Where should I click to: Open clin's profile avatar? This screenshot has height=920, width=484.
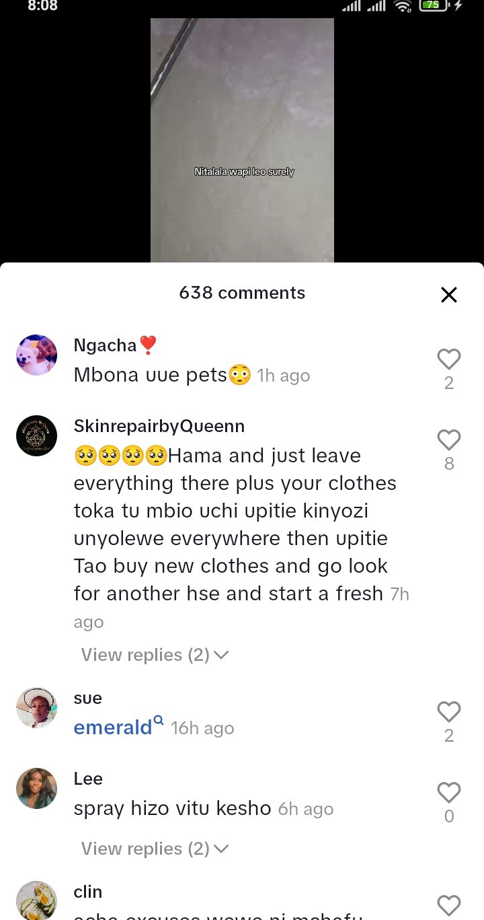[36, 900]
